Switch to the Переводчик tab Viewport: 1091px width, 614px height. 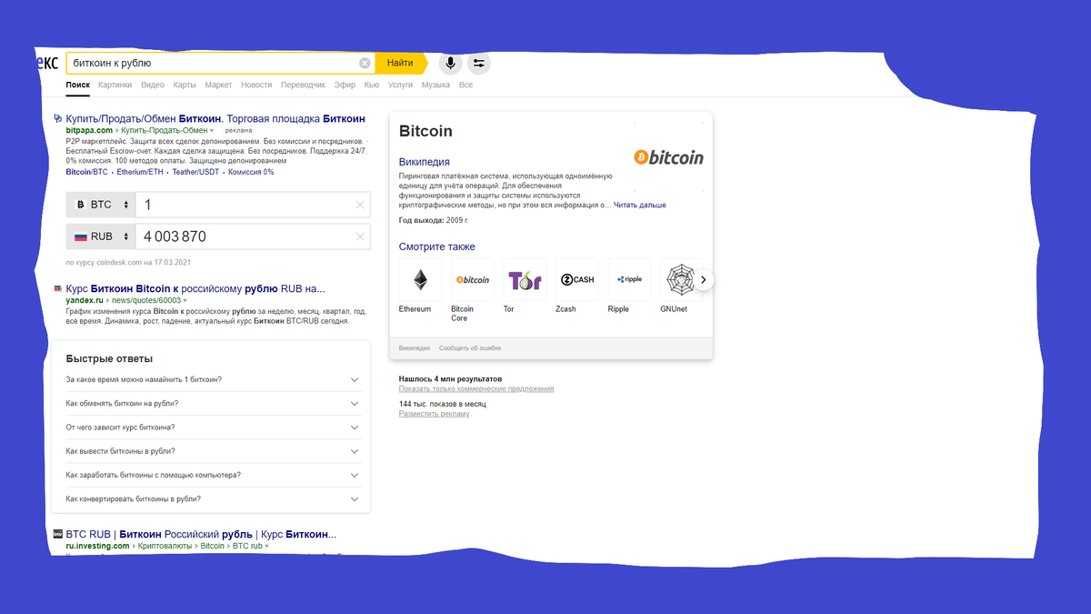coord(303,85)
